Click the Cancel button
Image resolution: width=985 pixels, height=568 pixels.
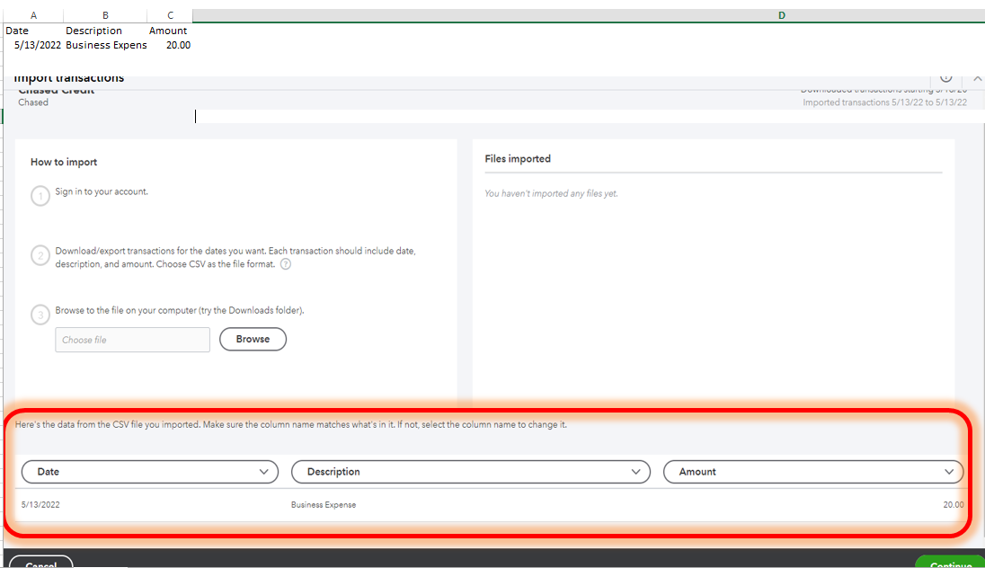click(x=41, y=563)
